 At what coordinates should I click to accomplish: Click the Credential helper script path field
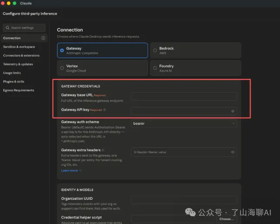click(x=173, y=219)
